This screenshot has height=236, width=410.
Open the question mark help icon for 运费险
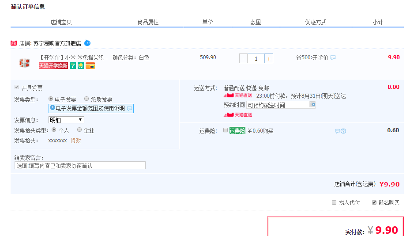pyautogui.click(x=343, y=131)
